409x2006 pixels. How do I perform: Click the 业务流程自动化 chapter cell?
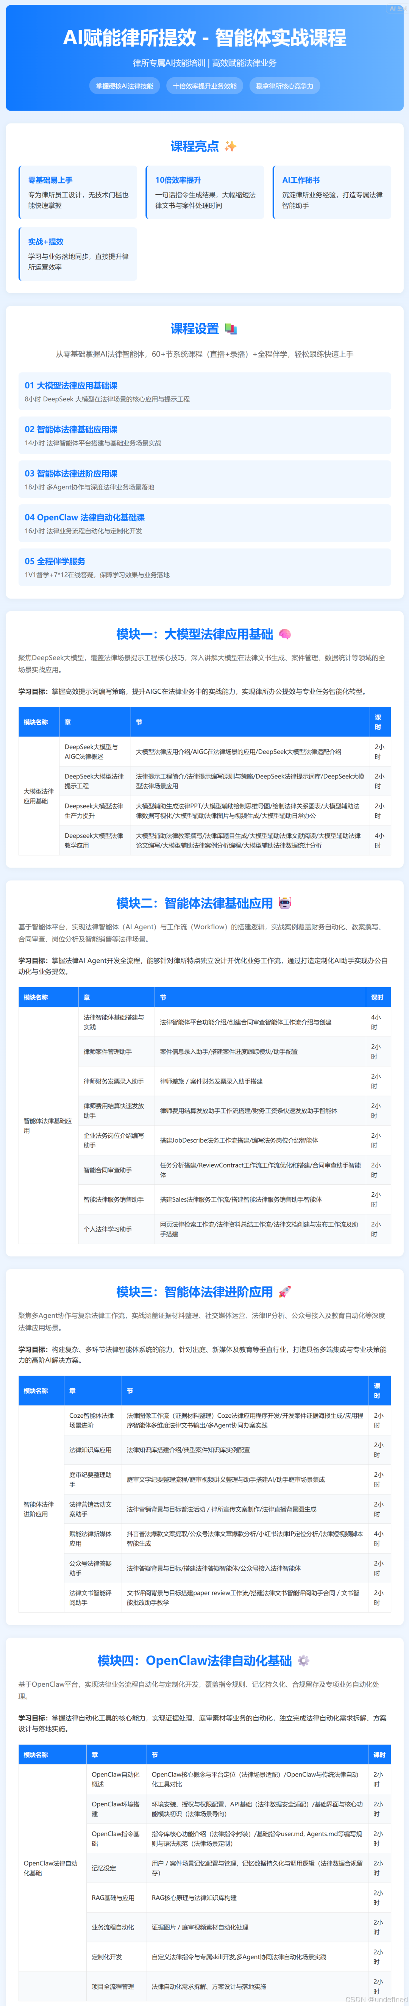pyautogui.click(x=117, y=1927)
